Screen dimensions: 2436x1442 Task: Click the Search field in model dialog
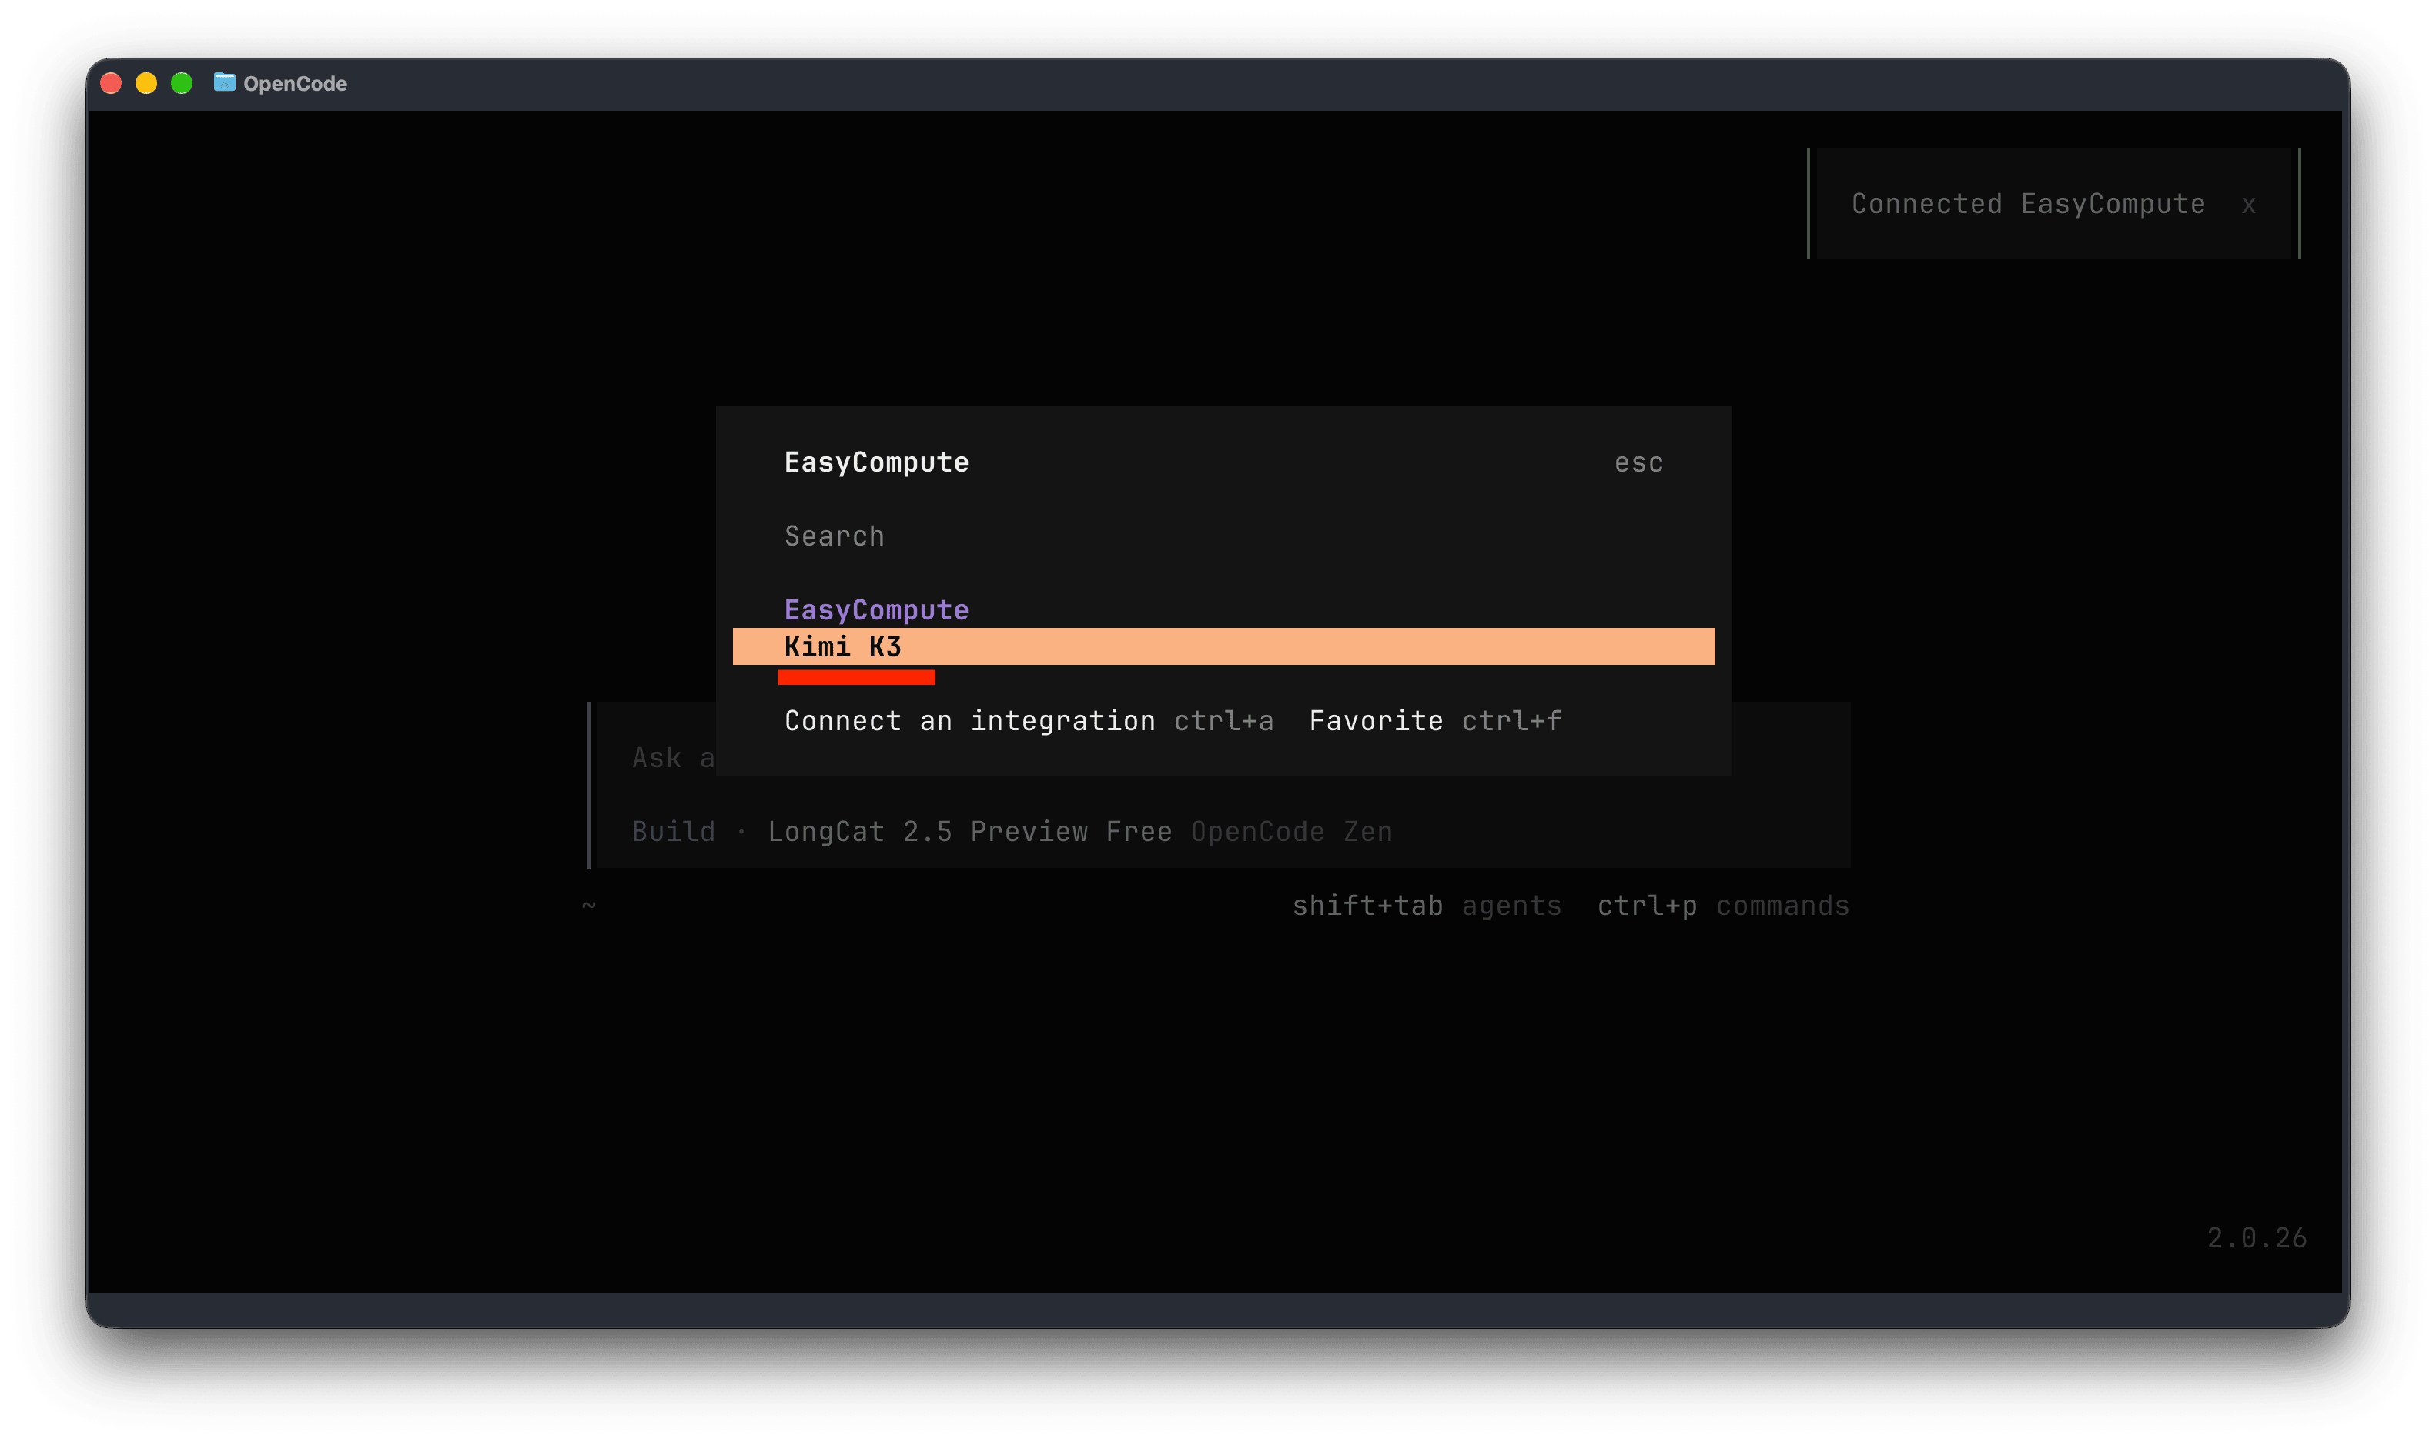[x=1223, y=536]
